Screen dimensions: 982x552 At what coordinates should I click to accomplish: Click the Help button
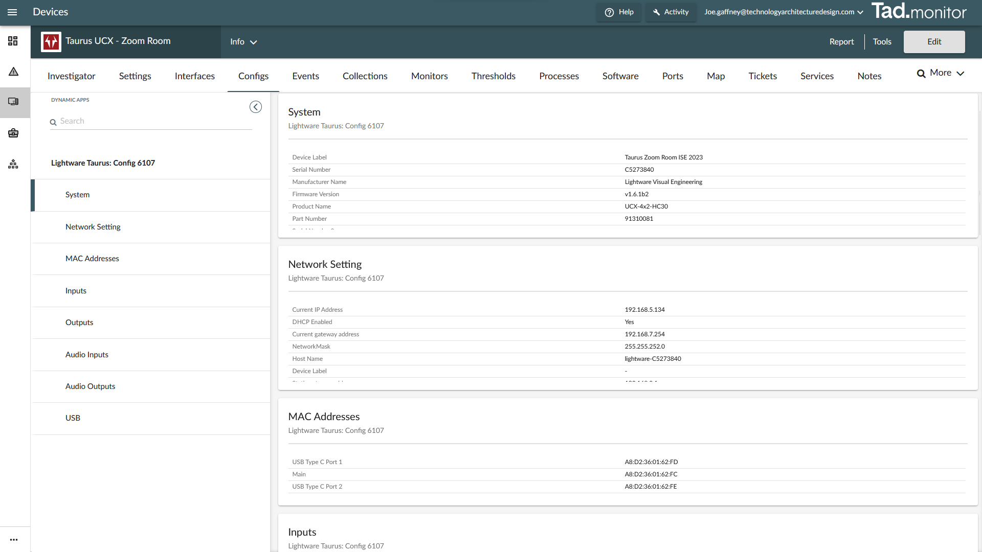click(x=619, y=12)
